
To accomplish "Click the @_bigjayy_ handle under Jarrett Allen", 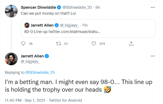I will click(x=29, y=61).
